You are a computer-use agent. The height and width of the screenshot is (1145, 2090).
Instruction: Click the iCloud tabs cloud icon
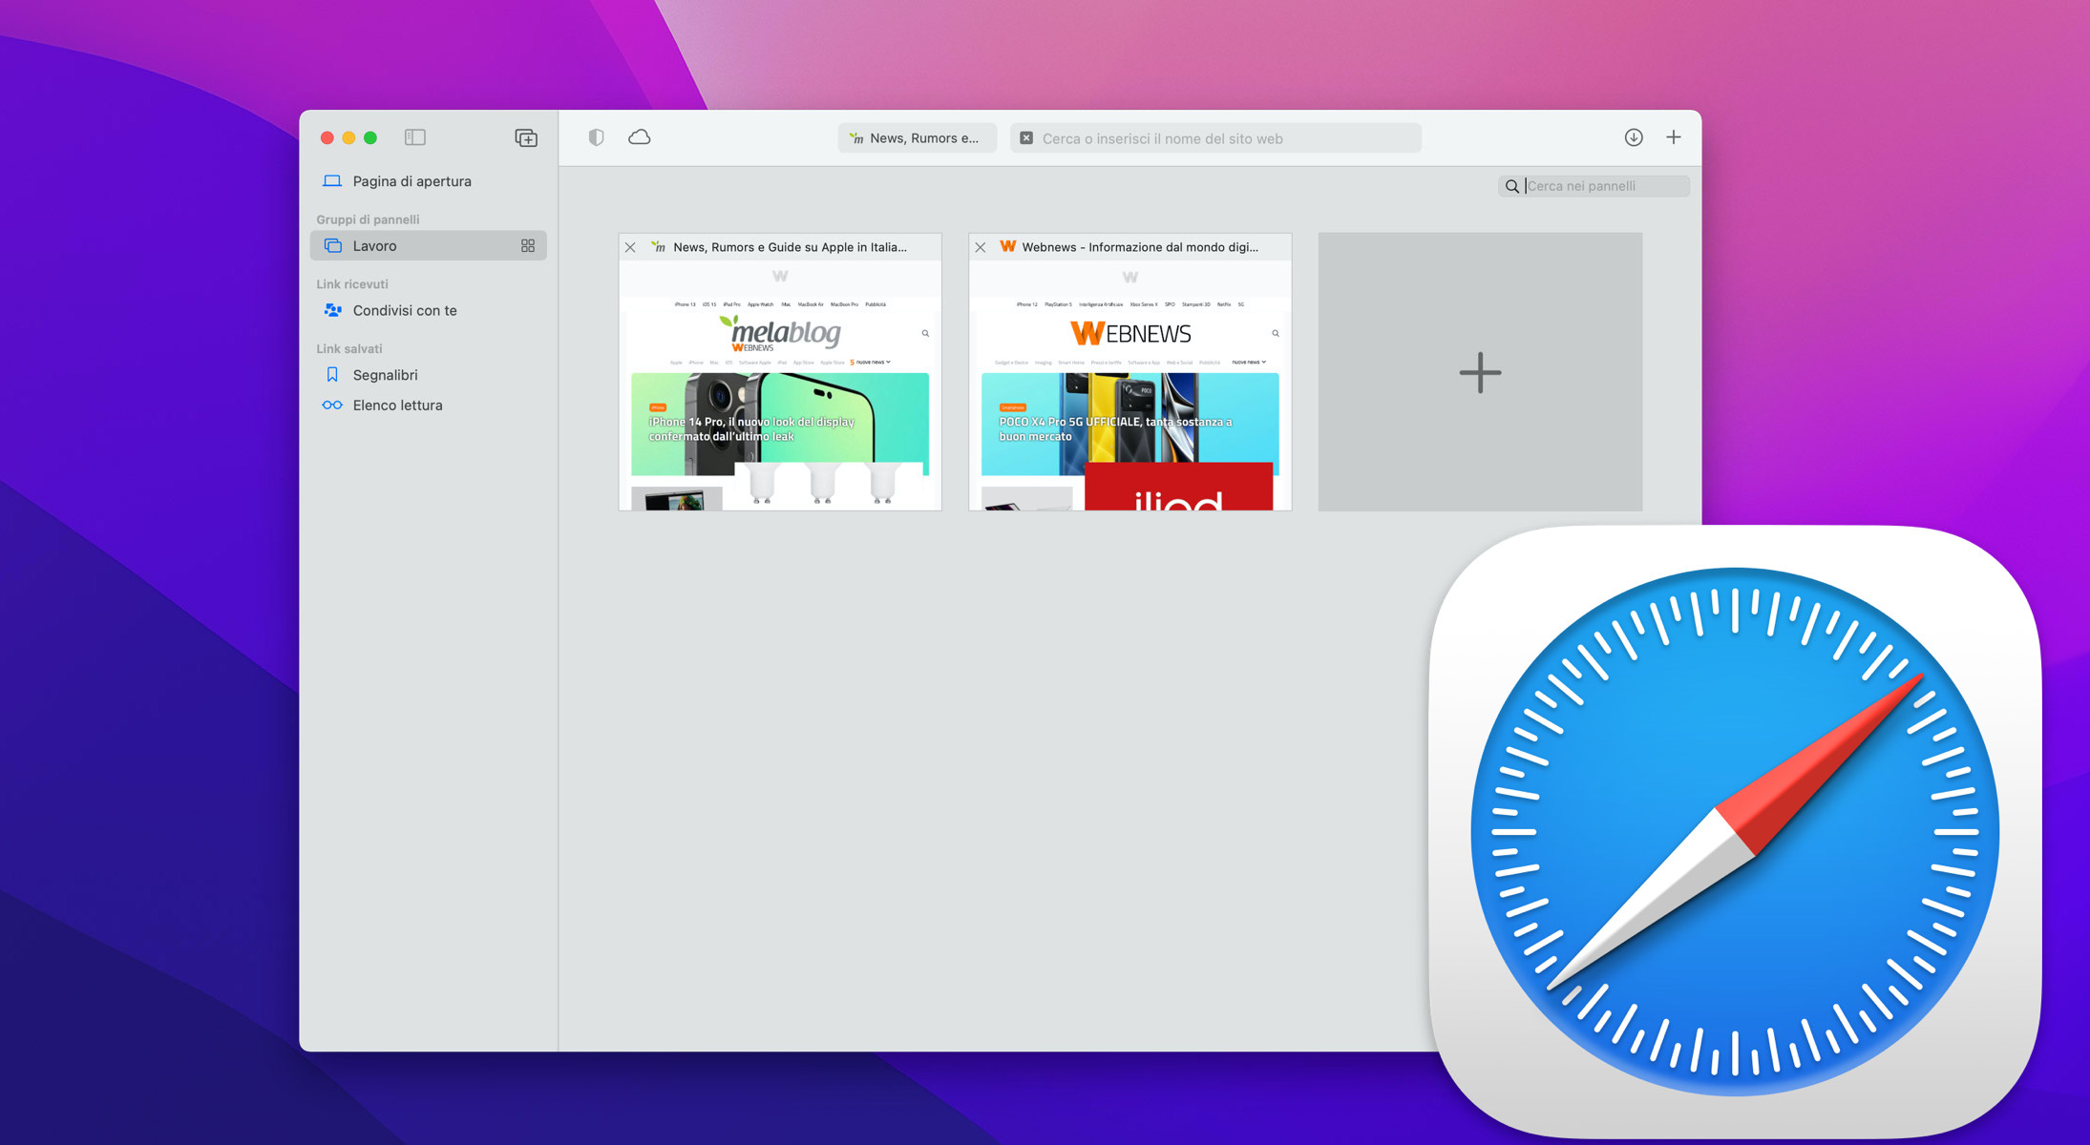tap(640, 137)
